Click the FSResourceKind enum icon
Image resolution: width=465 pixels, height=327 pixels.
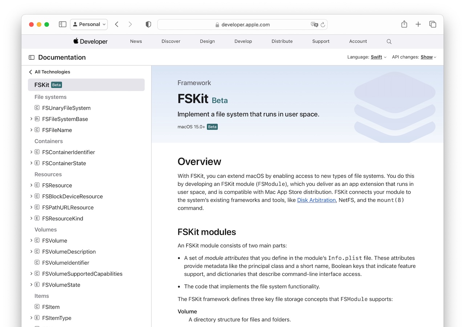(37, 218)
